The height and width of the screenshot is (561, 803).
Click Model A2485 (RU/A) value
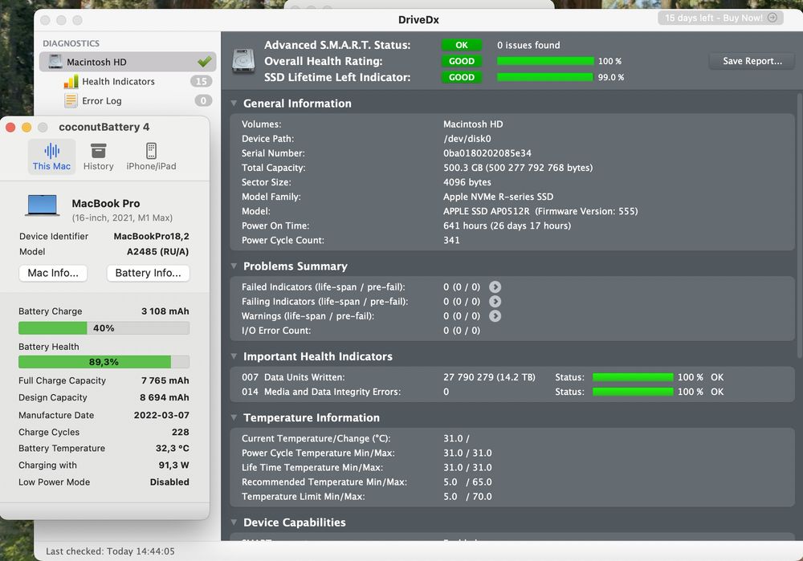point(157,252)
